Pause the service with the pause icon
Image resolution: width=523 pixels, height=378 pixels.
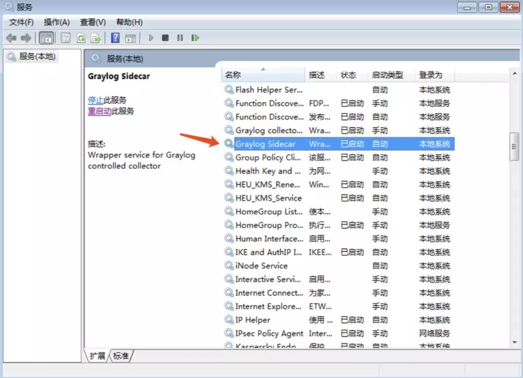click(179, 37)
